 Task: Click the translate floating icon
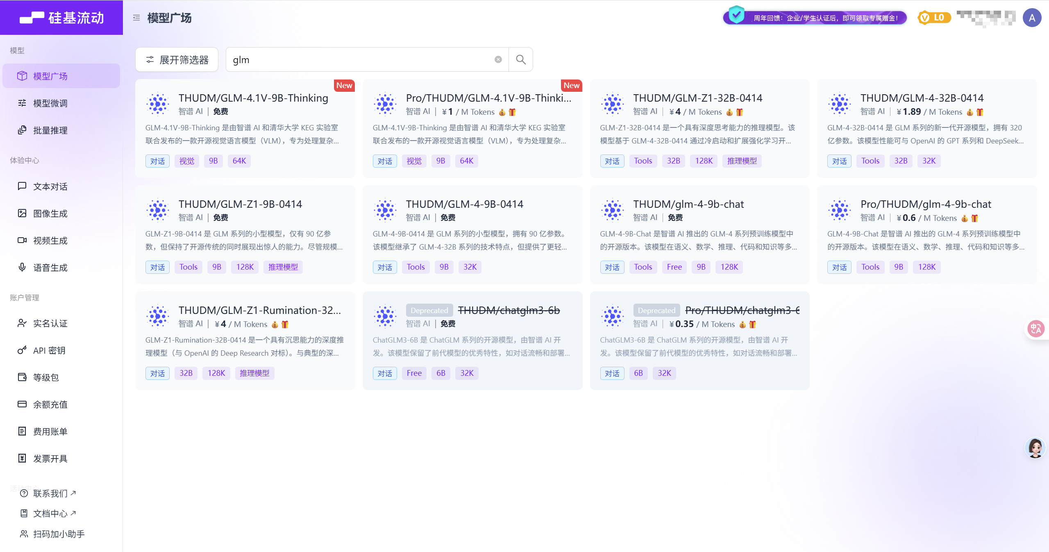pos(1036,329)
